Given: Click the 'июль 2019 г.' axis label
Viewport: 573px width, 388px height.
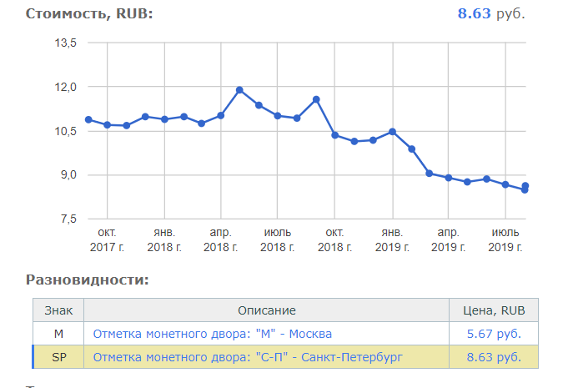Looking at the screenshot, I should tap(505, 240).
